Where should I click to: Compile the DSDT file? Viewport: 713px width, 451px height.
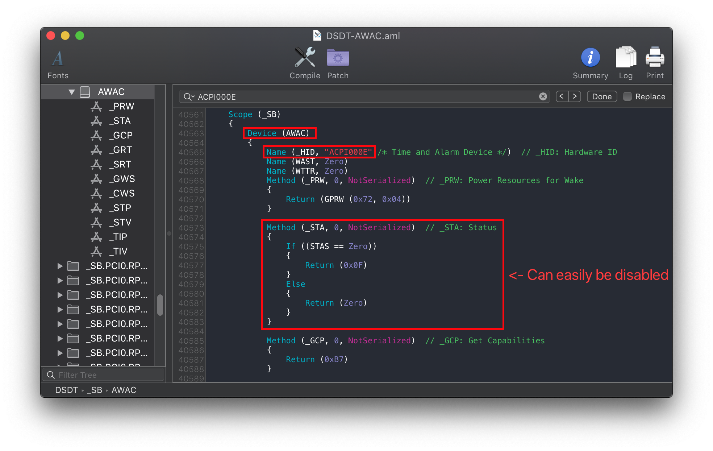pos(304,62)
